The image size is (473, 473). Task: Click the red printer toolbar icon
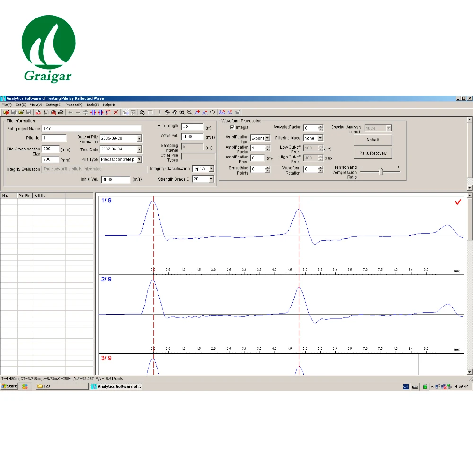pos(53,113)
